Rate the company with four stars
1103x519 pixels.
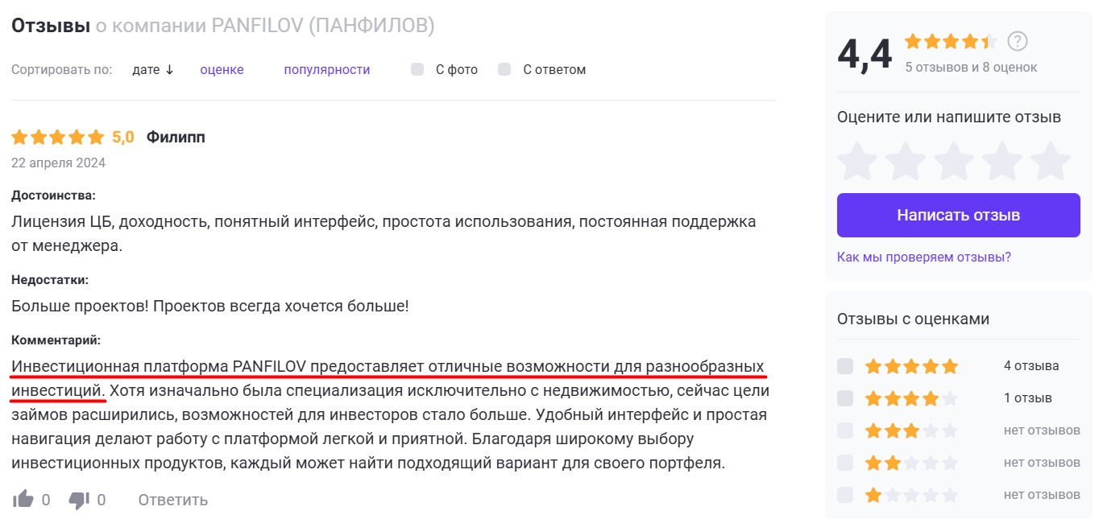point(1002,162)
